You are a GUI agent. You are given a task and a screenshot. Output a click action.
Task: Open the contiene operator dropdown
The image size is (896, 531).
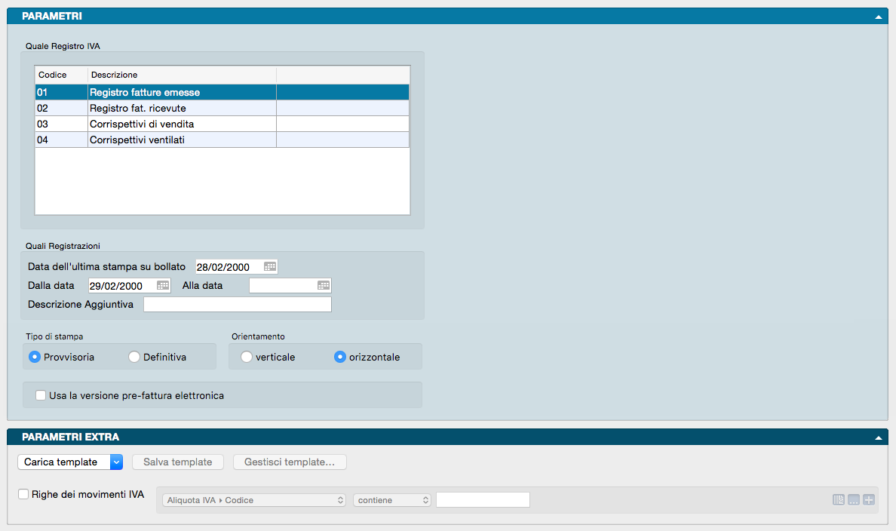(391, 500)
